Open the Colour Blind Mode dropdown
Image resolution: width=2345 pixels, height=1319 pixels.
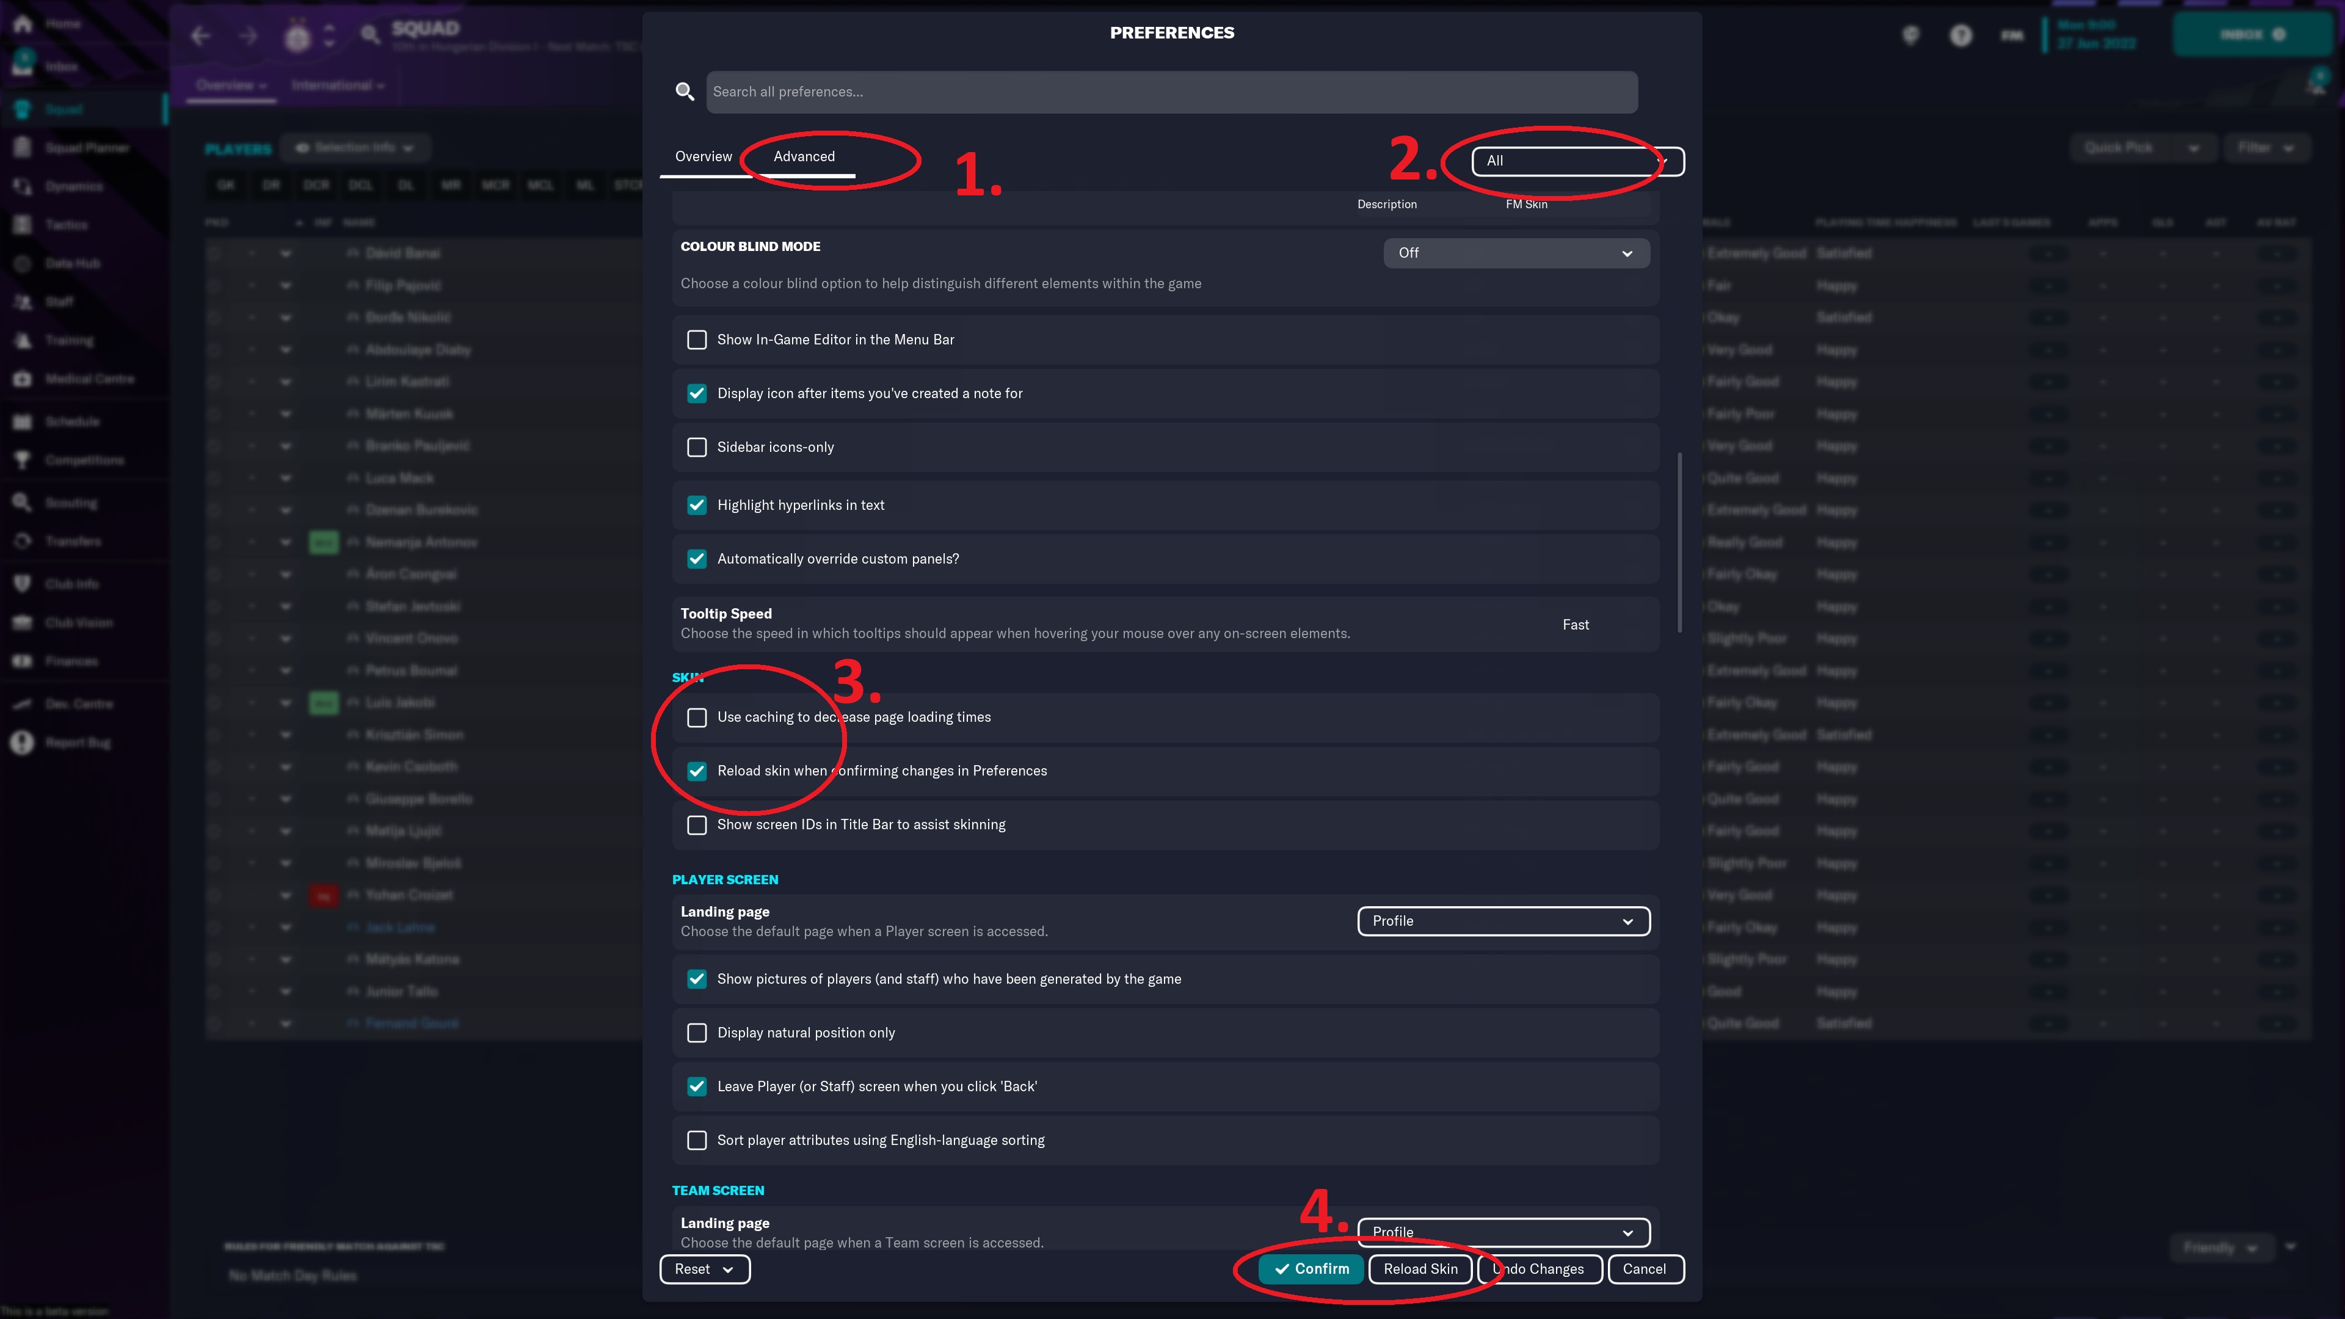pyautogui.click(x=1516, y=253)
